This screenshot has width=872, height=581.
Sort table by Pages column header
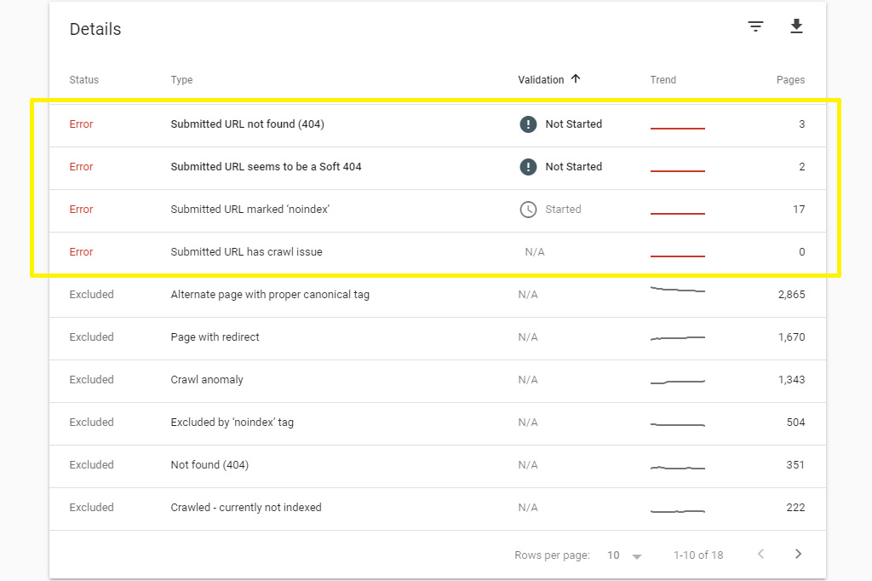pos(790,79)
